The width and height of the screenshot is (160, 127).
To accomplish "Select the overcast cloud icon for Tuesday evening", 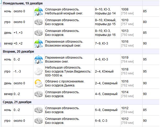I will click(38, 94).
